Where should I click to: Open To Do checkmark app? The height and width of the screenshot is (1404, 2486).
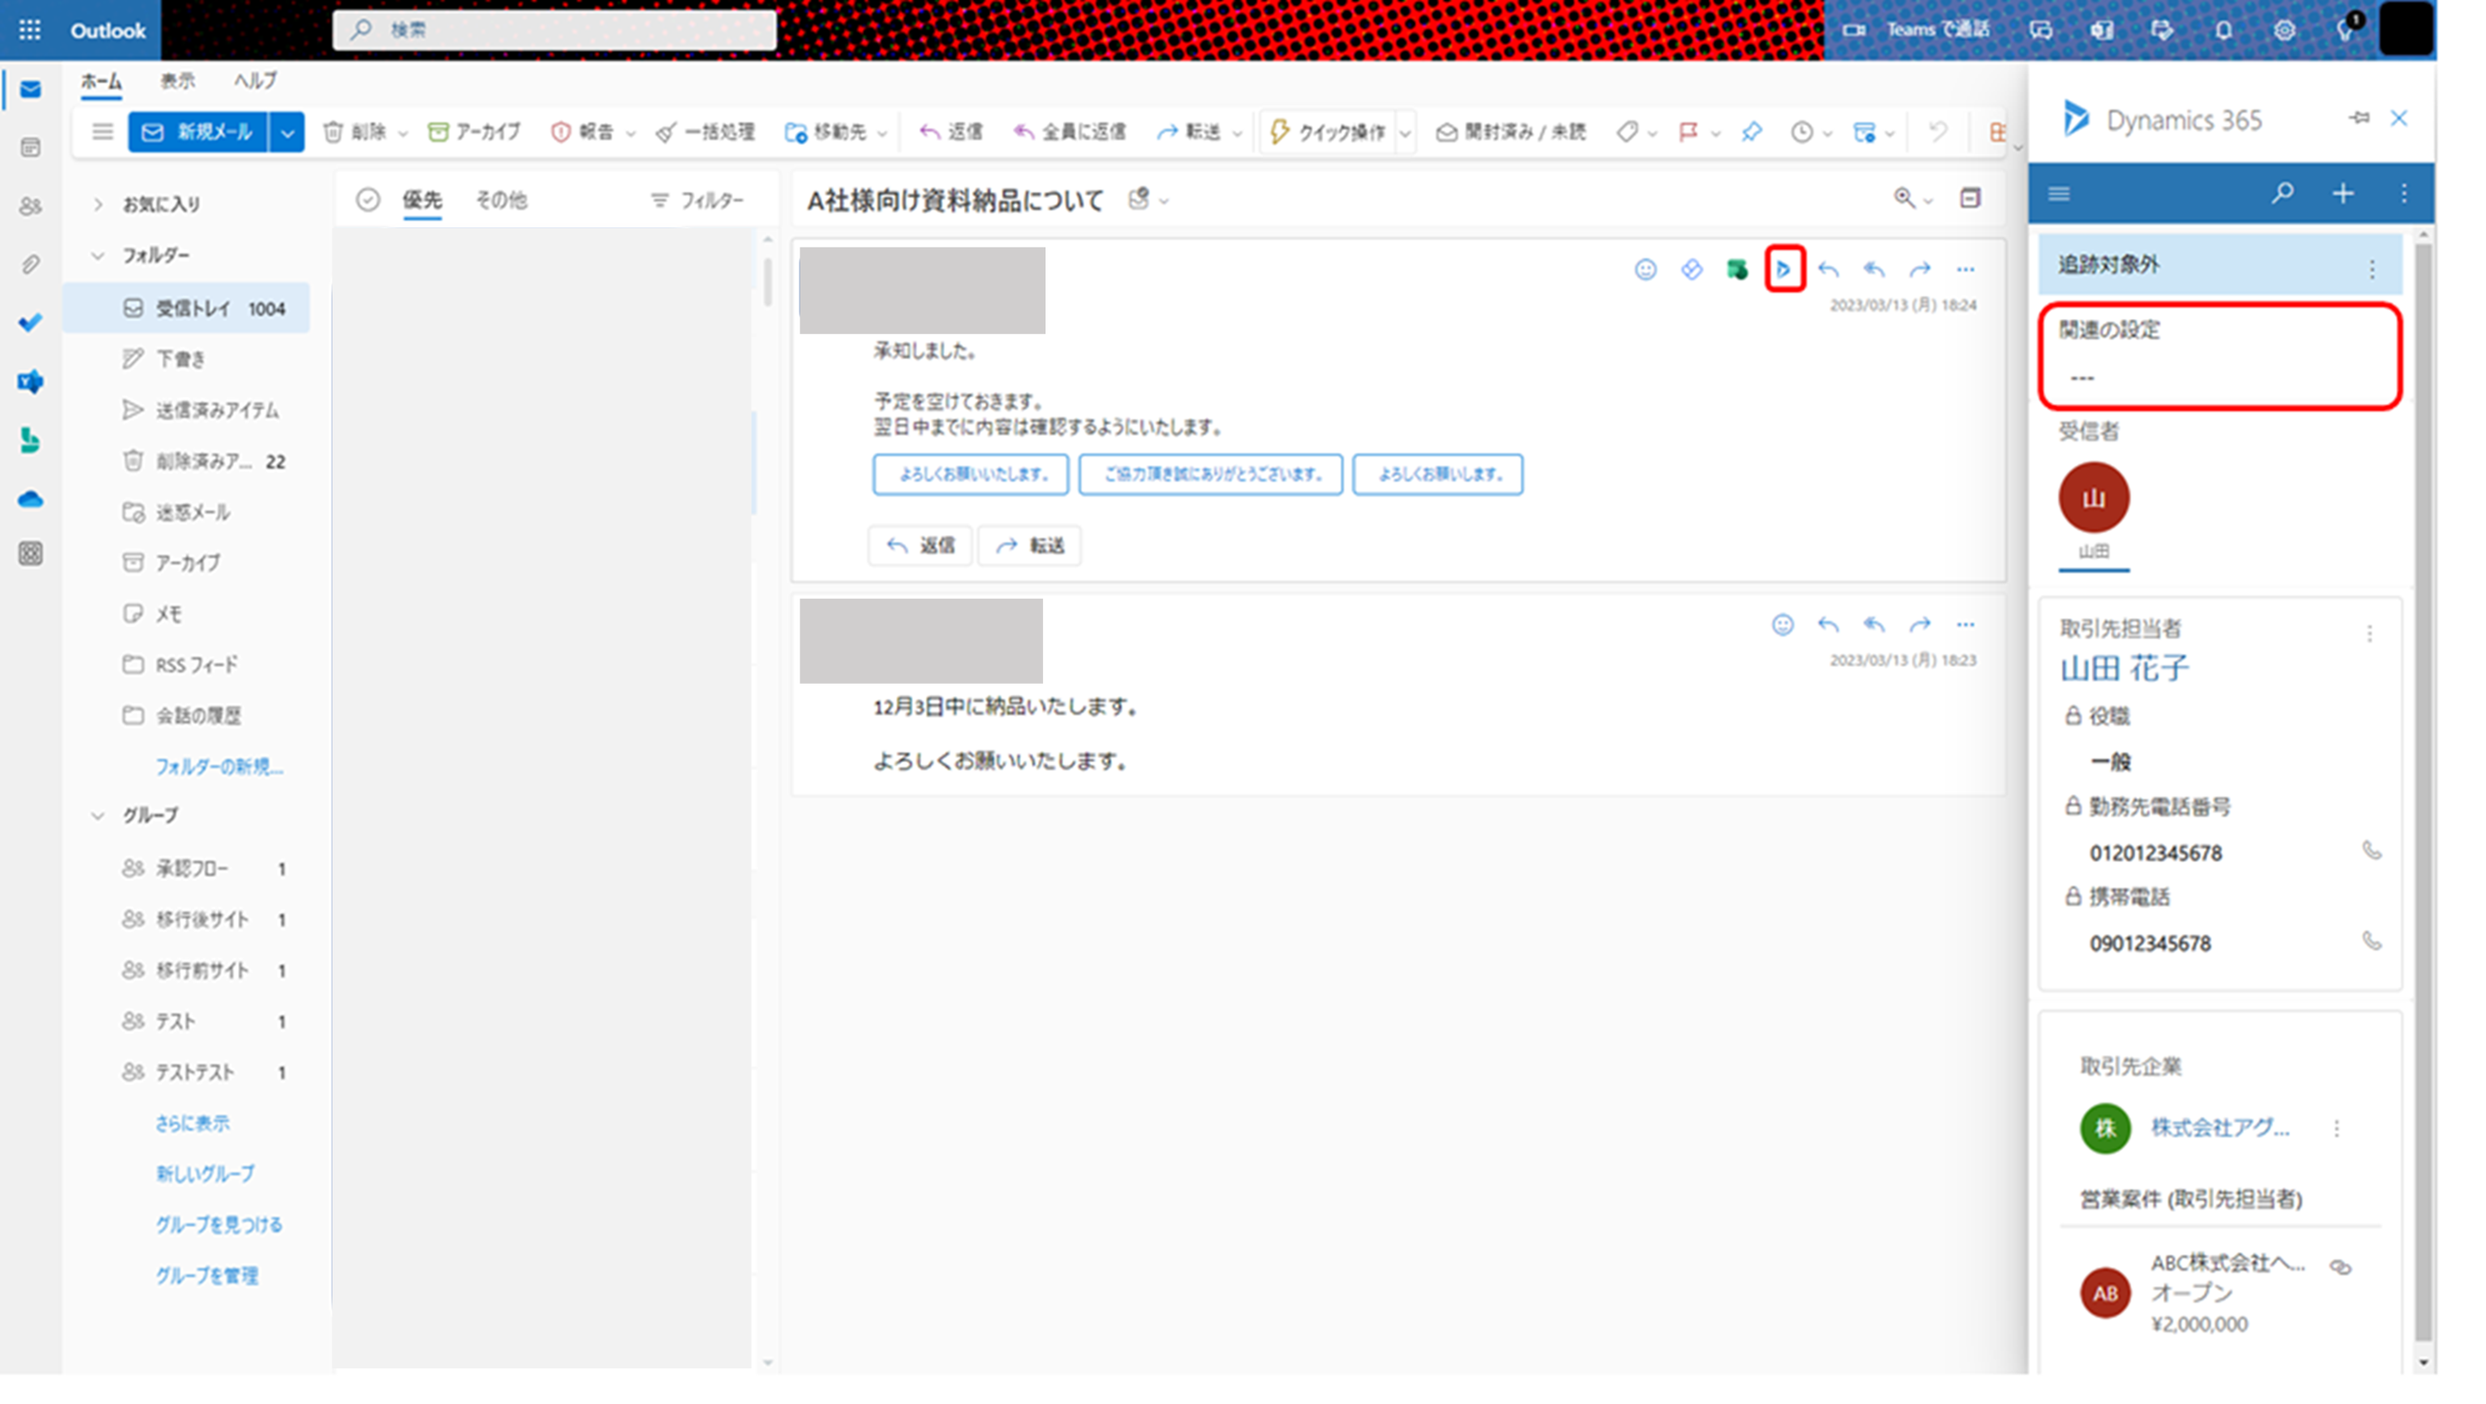(30, 322)
